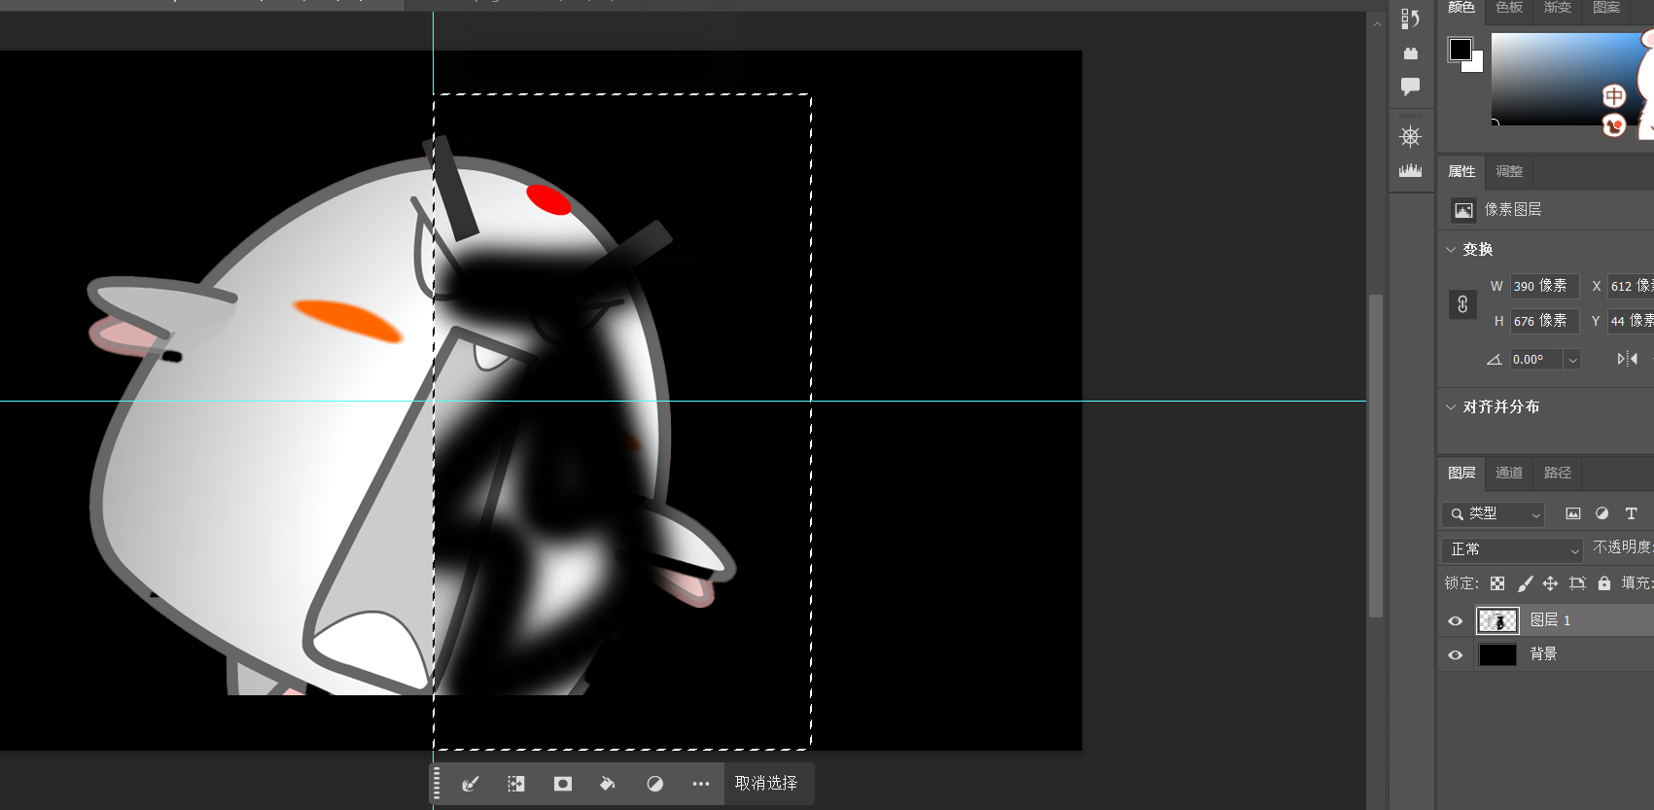This screenshot has height=810, width=1654.
Task: Click the input method 中 floating icon
Action: (x=1614, y=96)
